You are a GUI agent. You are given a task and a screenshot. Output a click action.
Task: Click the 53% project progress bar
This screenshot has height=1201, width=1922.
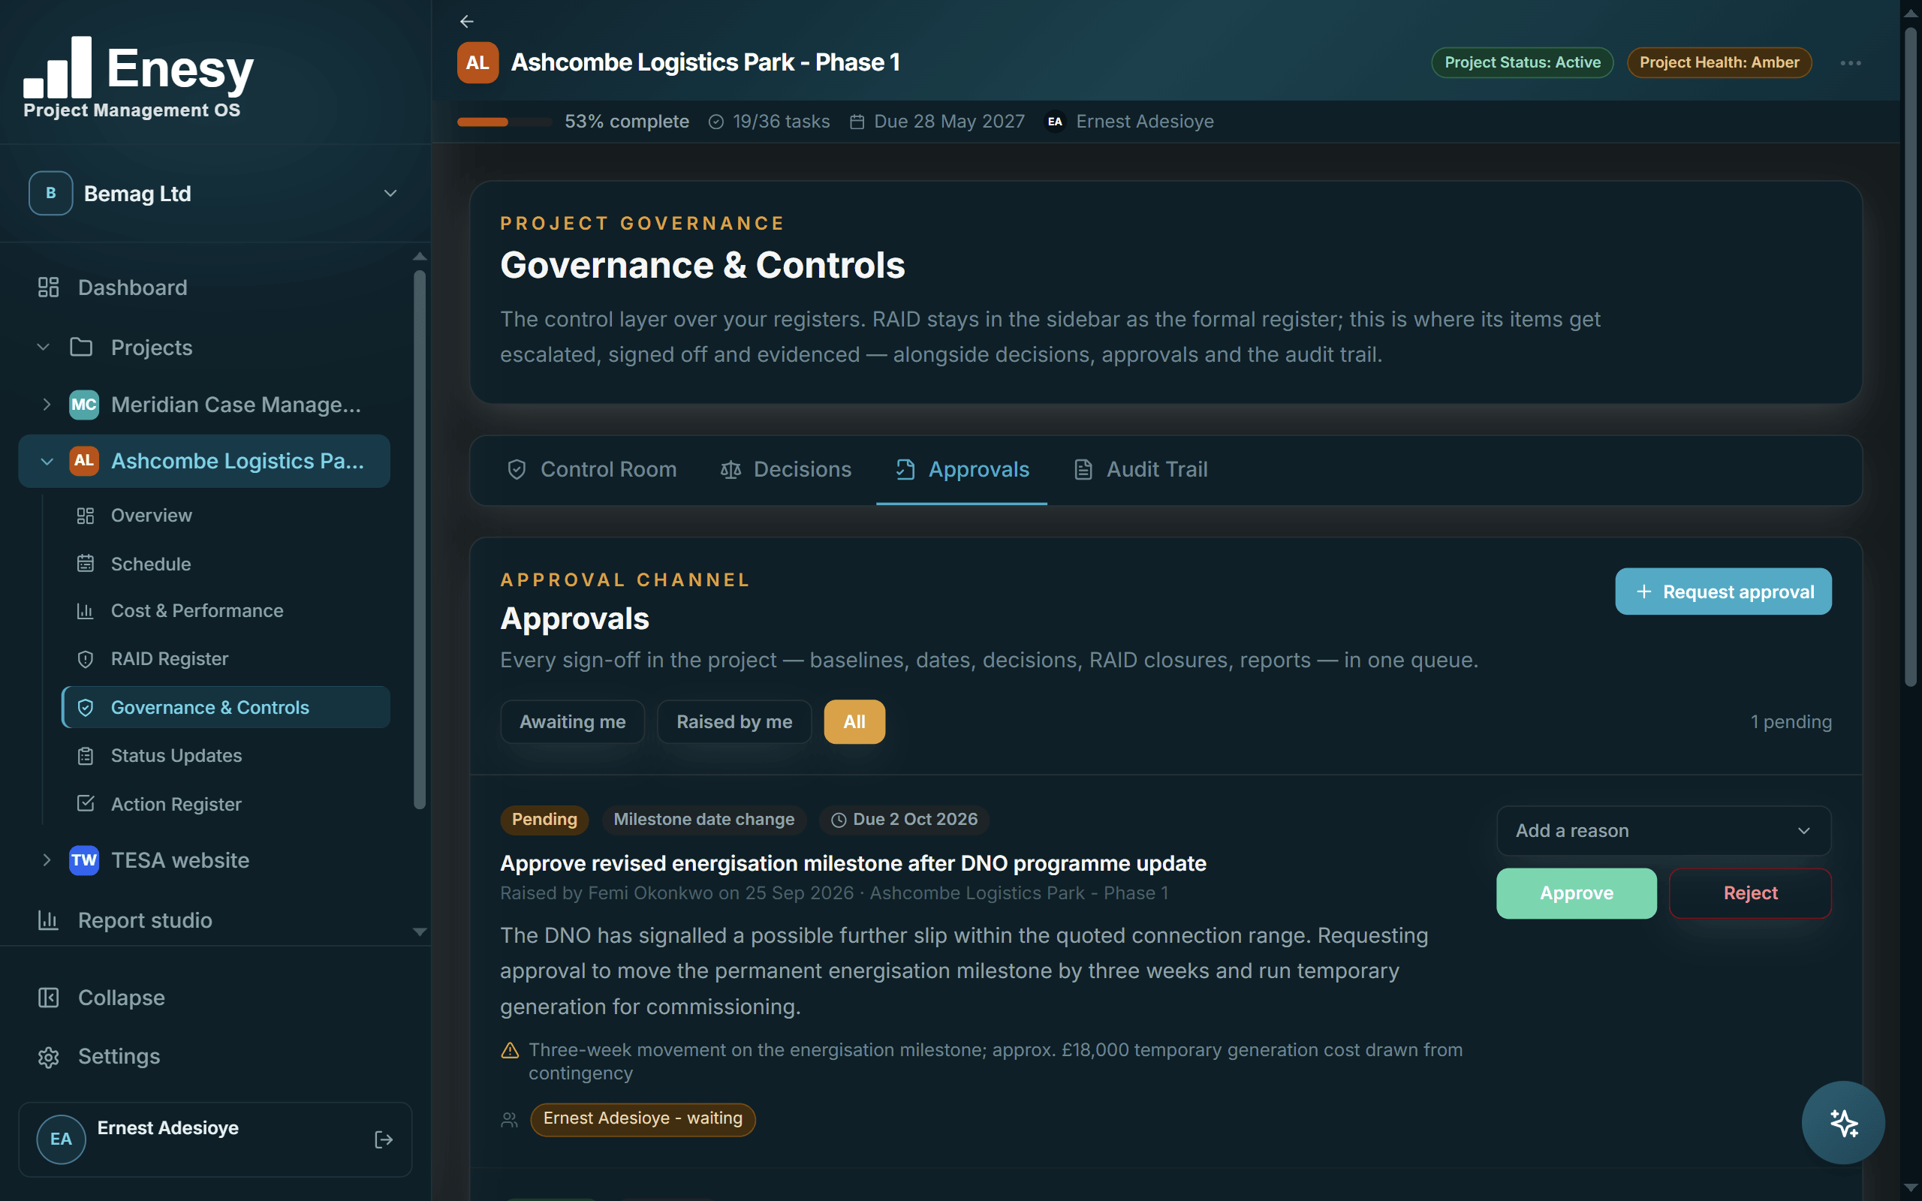tap(505, 122)
